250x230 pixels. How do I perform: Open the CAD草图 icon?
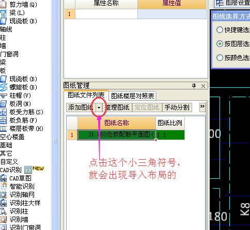(3, 178)
